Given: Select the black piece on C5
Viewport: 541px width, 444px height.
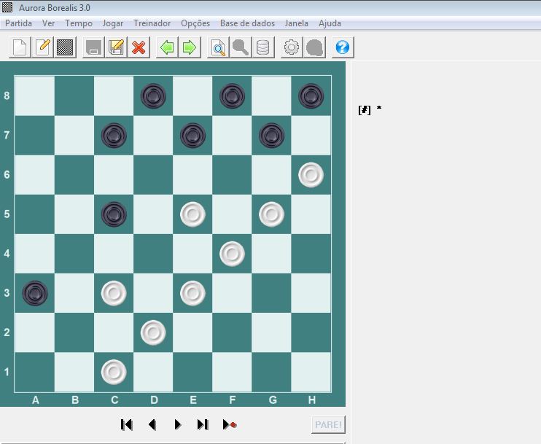Looking at the screenshot, I should tap(114, 214).
